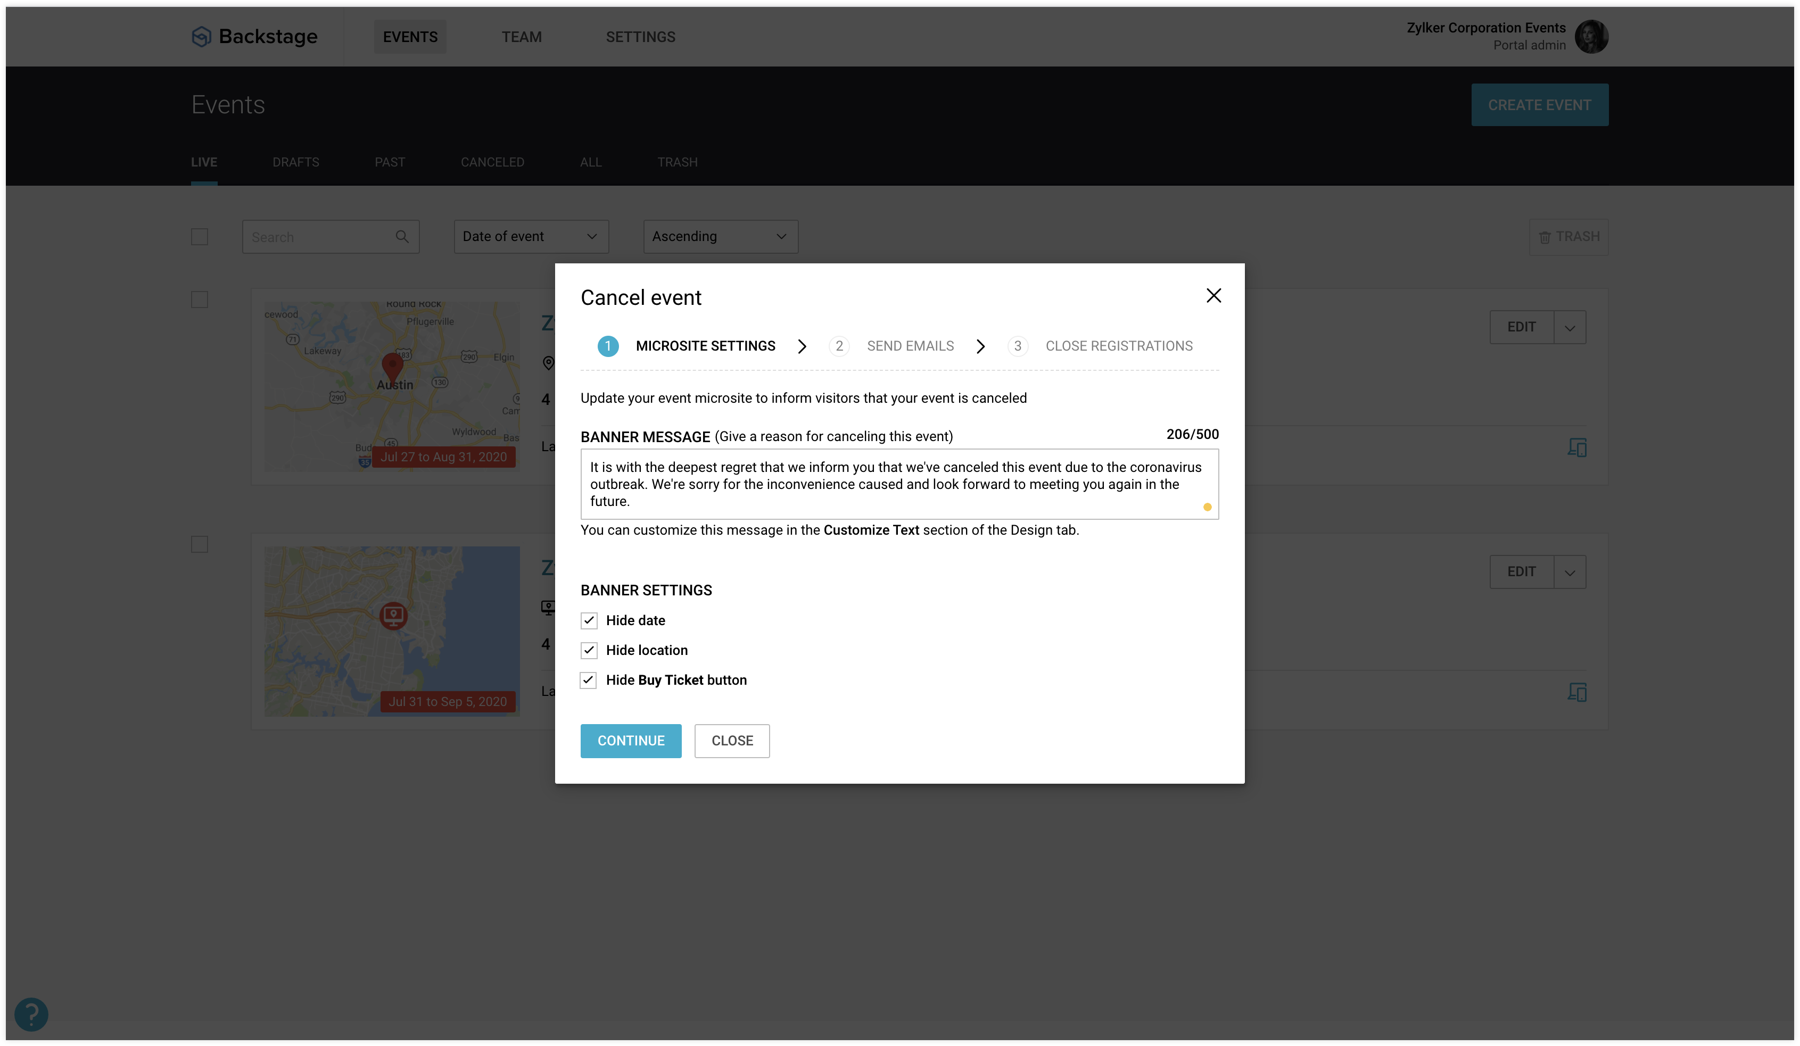Click the CREATE EVENT button
The image size is (1800, 1046).
click(1540, 104)
